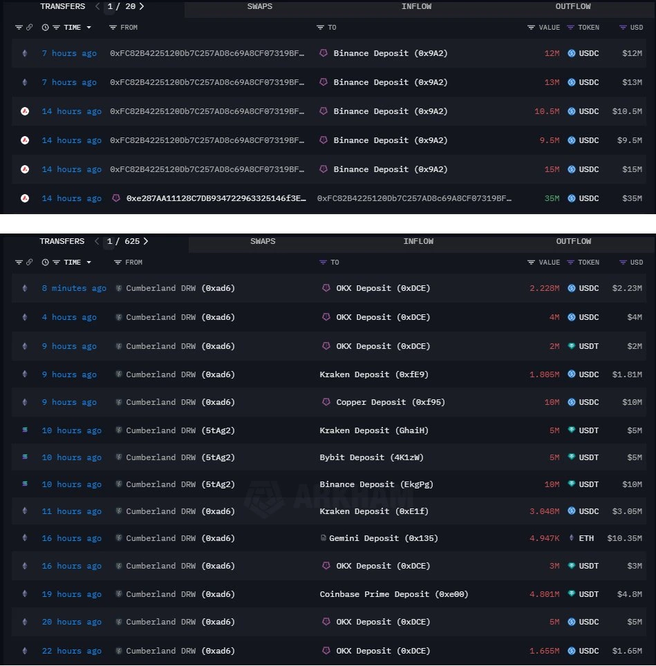Click the Solana chain icon in Kraken (GhaiH) row
The width and height of the screenshot is (656, 666).
coord(25,430)
